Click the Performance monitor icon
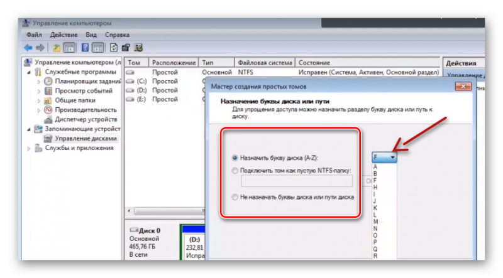Screen dimensions: 503x278 click(x=48, y=110)
